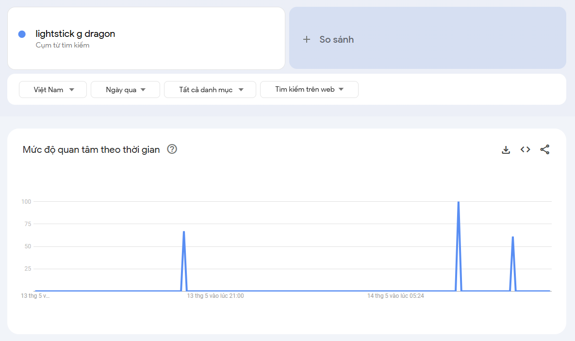The width and height of the screenshot is (575, 341).
Task: Click the "14 thg 5 vào lúc 05:24" axis label
Action: click(x=395, y=296)
